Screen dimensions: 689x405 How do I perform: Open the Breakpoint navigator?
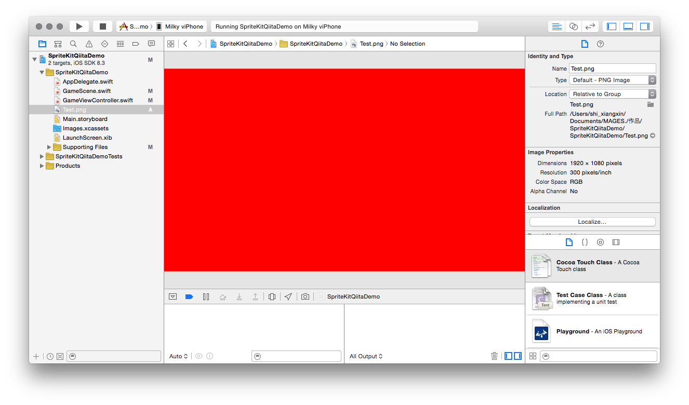point(136,44)
